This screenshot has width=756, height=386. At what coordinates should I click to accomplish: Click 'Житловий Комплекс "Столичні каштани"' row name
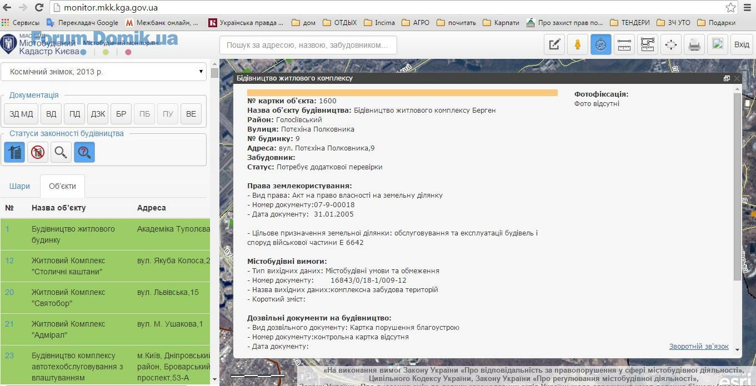(x=68, y=266)
